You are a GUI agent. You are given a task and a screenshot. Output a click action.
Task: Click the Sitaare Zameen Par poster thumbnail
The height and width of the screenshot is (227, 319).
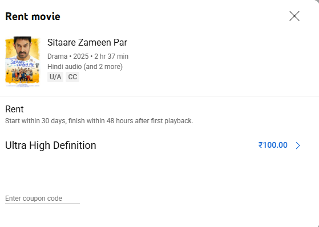23,62
